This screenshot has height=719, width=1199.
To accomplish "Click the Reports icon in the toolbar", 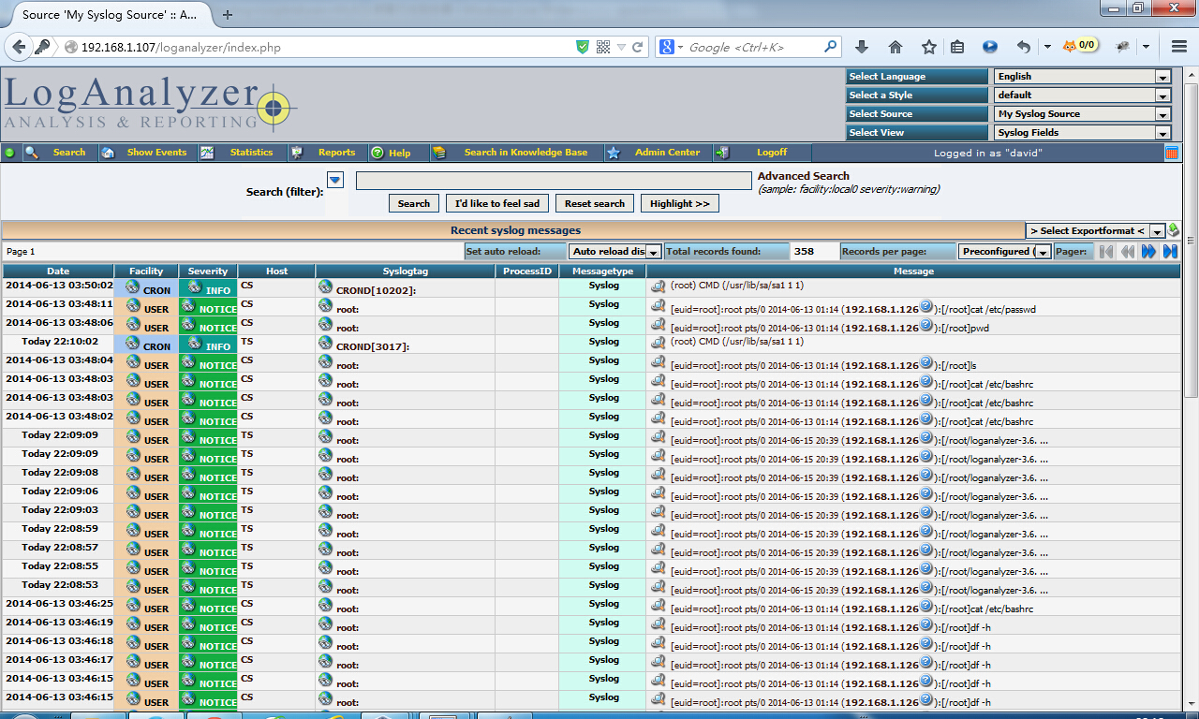I will point(296,152).
